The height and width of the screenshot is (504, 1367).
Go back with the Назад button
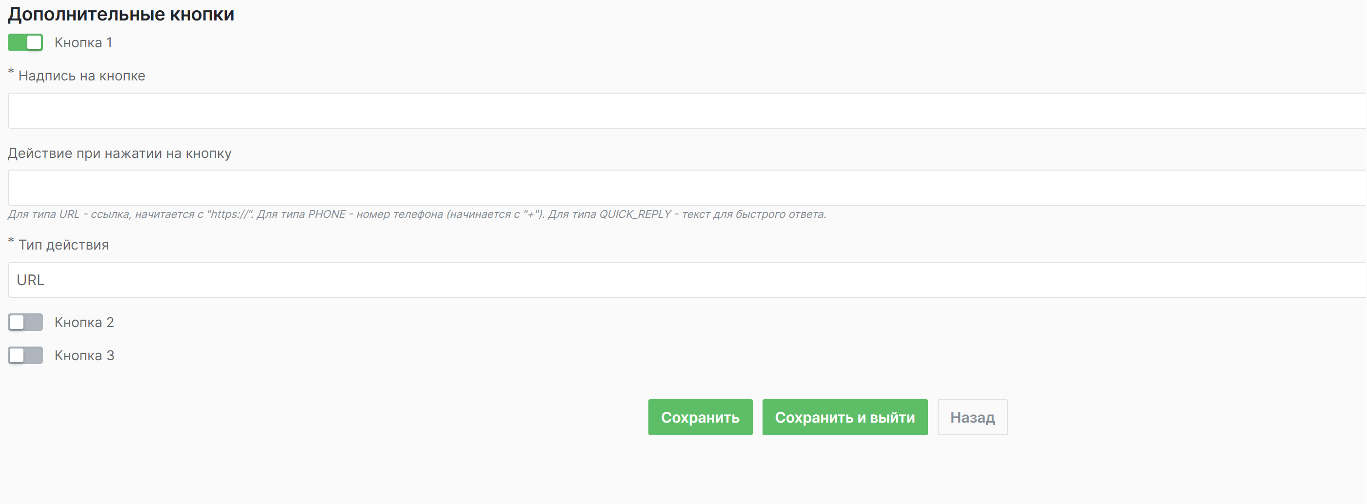click(972, 418)
